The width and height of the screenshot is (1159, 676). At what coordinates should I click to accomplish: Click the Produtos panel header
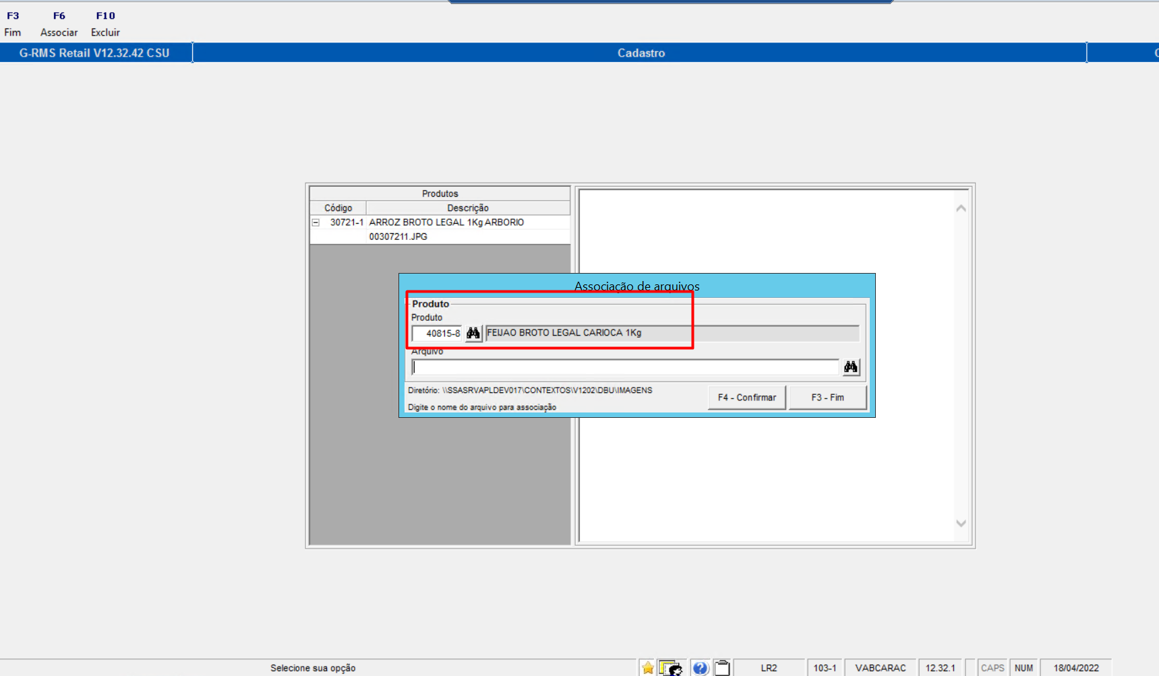point(440,193)
